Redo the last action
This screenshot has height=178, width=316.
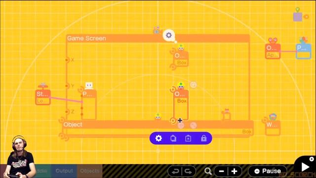pos(189,172)
